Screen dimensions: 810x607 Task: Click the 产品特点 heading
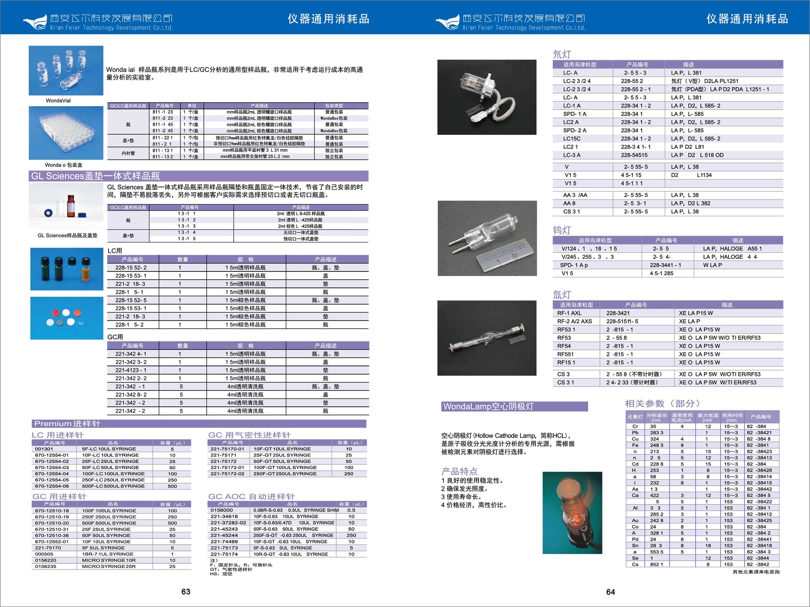[459, 471]
